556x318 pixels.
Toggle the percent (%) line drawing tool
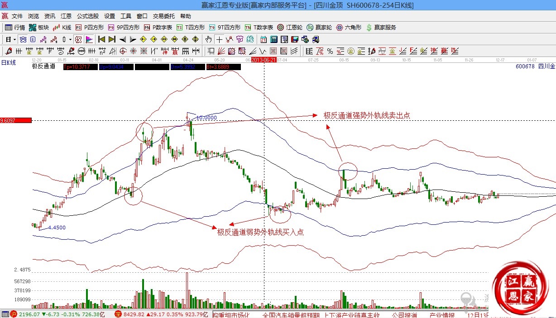[x=330, y=51]
